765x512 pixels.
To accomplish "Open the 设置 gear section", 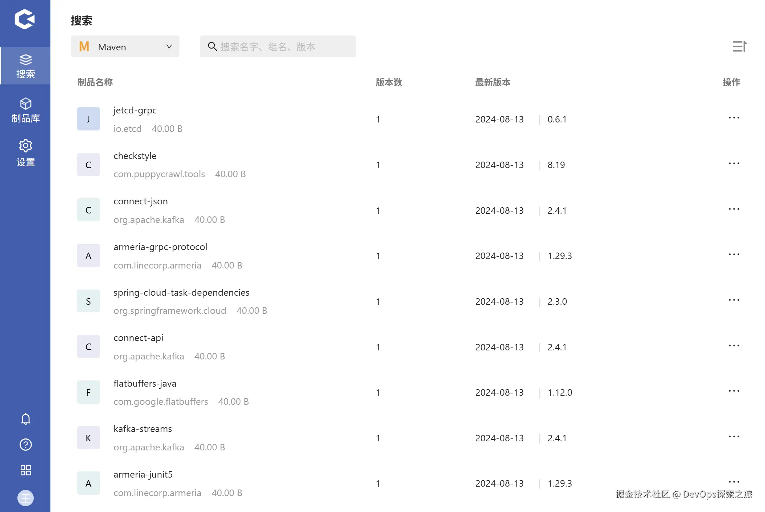I will [25, 153].
